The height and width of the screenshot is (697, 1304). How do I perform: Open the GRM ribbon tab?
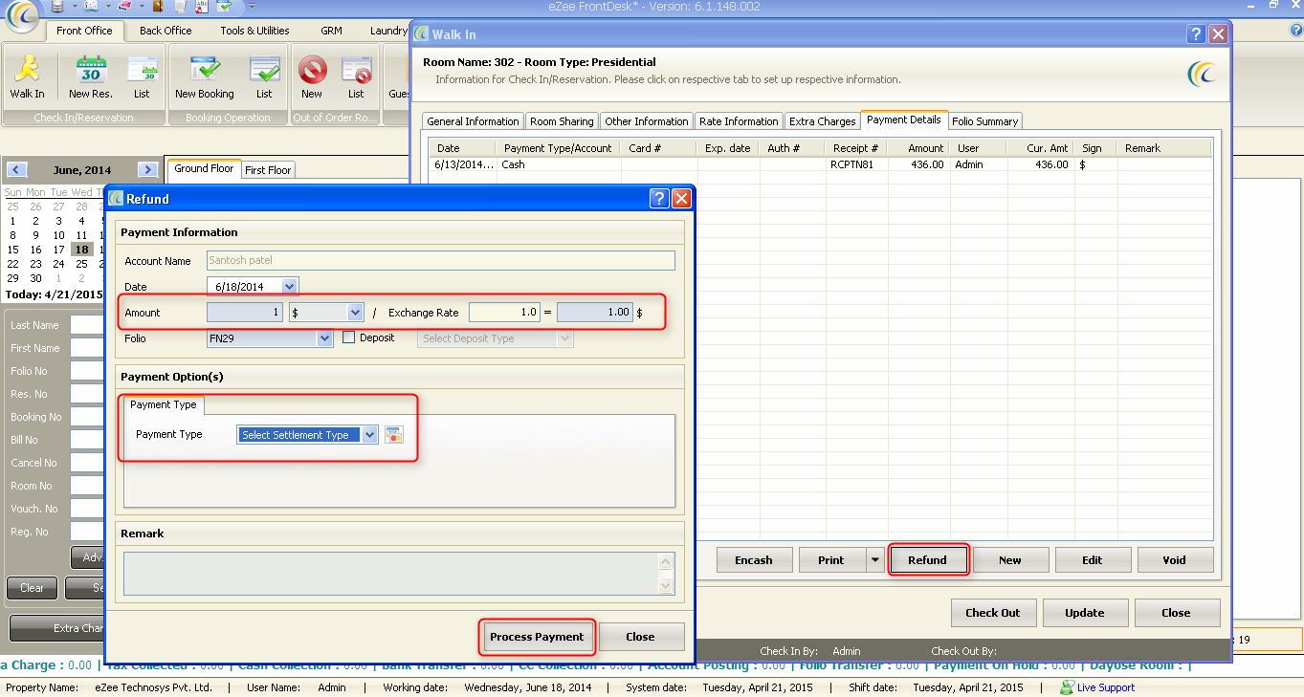[x=331, y=31]
